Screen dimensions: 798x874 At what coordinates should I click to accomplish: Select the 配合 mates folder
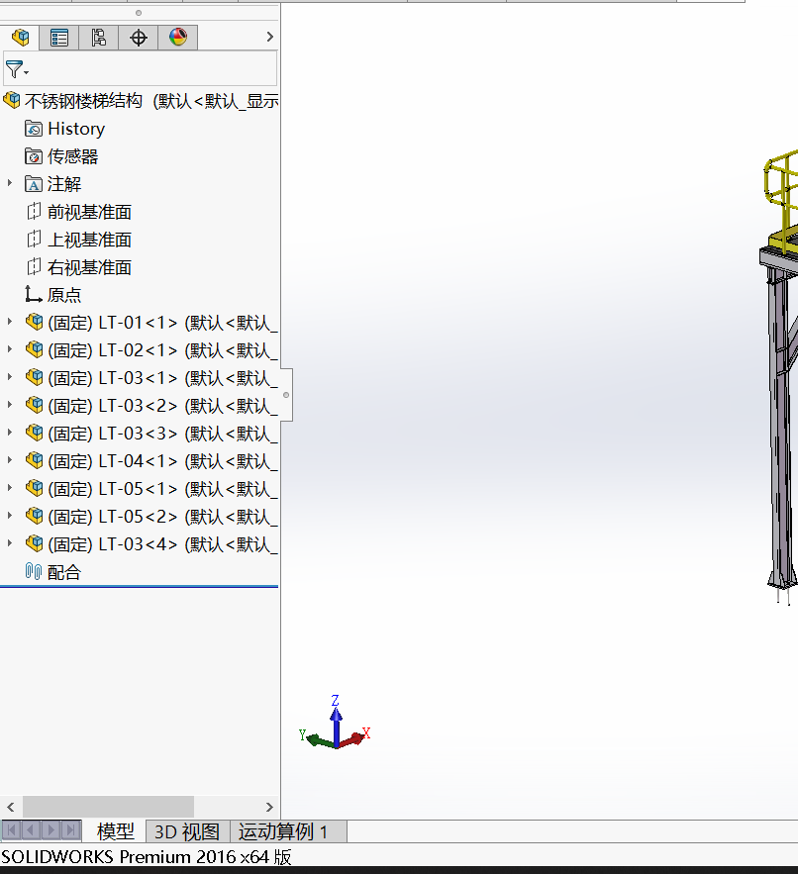click(64, 572)
